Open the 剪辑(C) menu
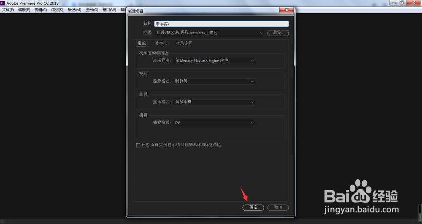This screenshot has height=224, width=422. coord(41,10)
